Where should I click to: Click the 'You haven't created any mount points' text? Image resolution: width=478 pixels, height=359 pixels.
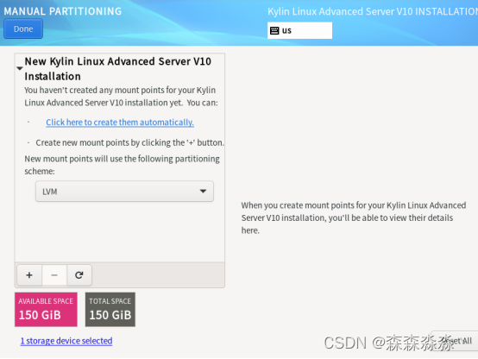pyautogui.click(x=121, y=97)
